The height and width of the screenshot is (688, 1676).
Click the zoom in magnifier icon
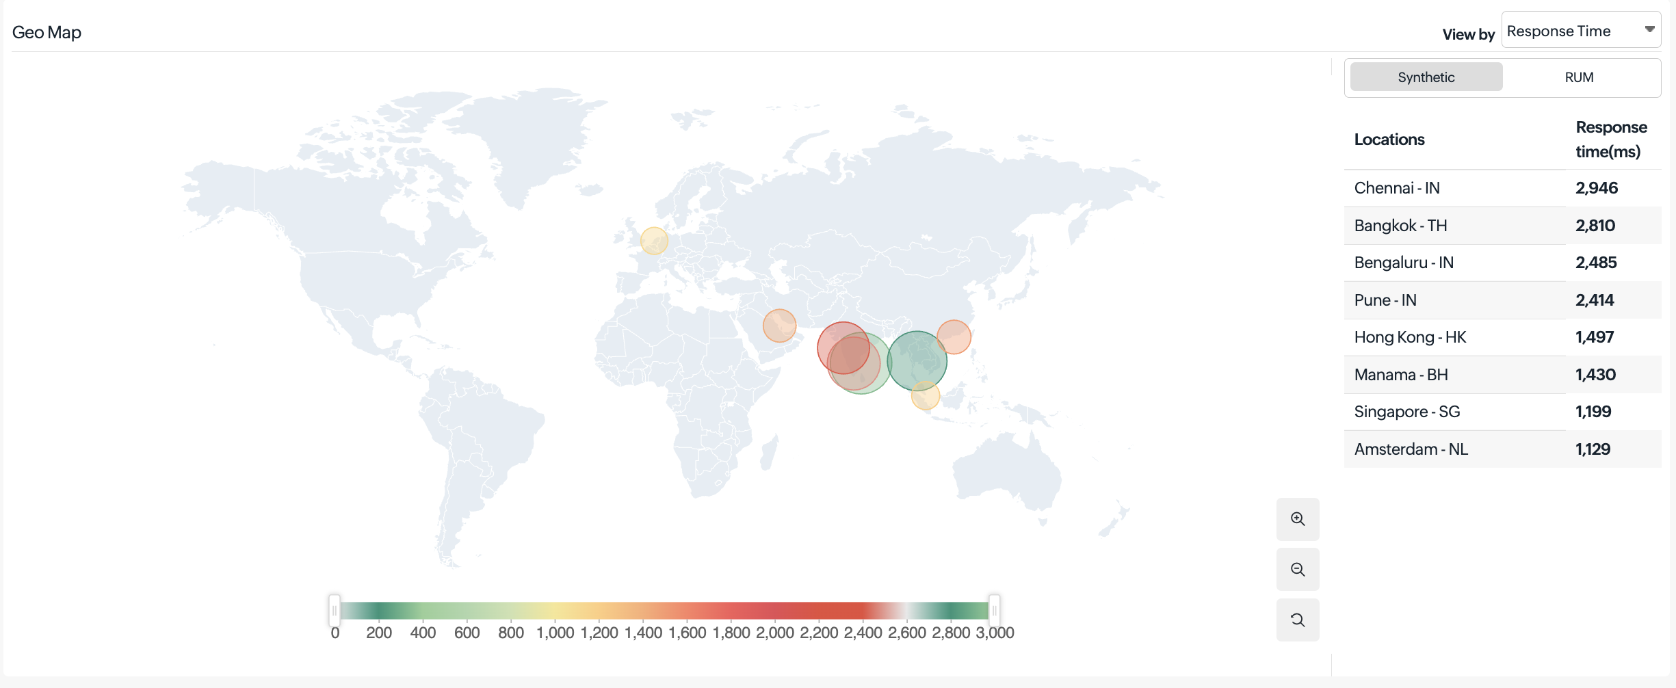coord(1297,519)
